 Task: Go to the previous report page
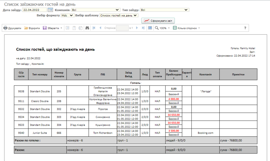point(100,28)
